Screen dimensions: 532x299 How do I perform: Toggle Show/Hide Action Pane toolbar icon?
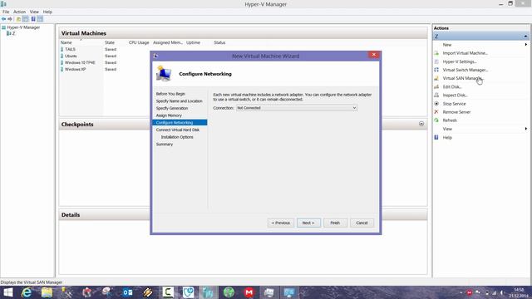pyautogui.click(x=41, y=19)
